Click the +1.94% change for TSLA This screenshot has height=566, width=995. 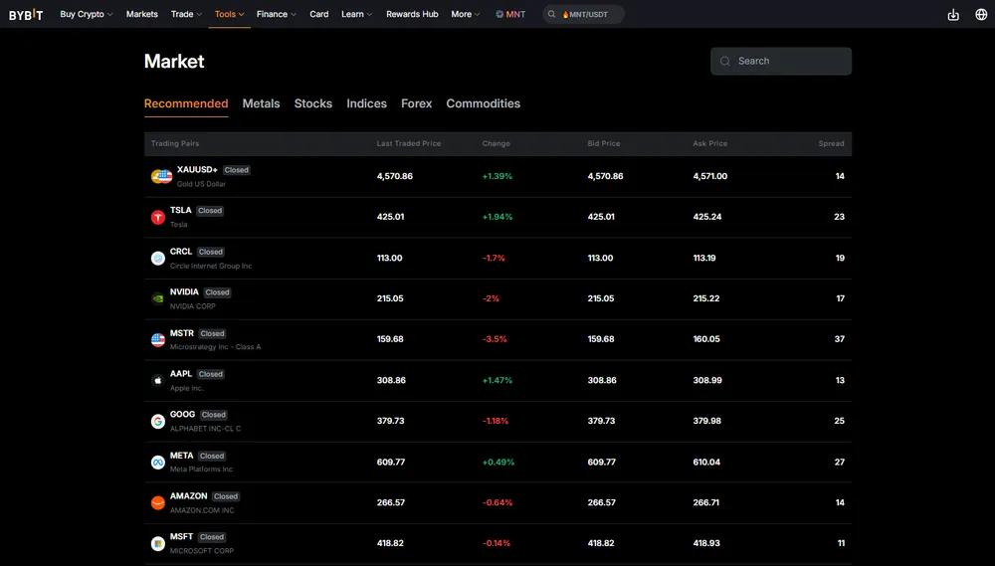coord(497,217)
